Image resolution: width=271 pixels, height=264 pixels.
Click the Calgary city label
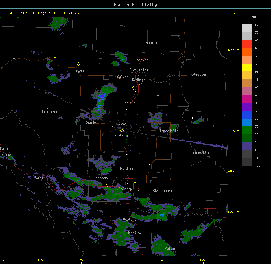click(x=126, y=189)
